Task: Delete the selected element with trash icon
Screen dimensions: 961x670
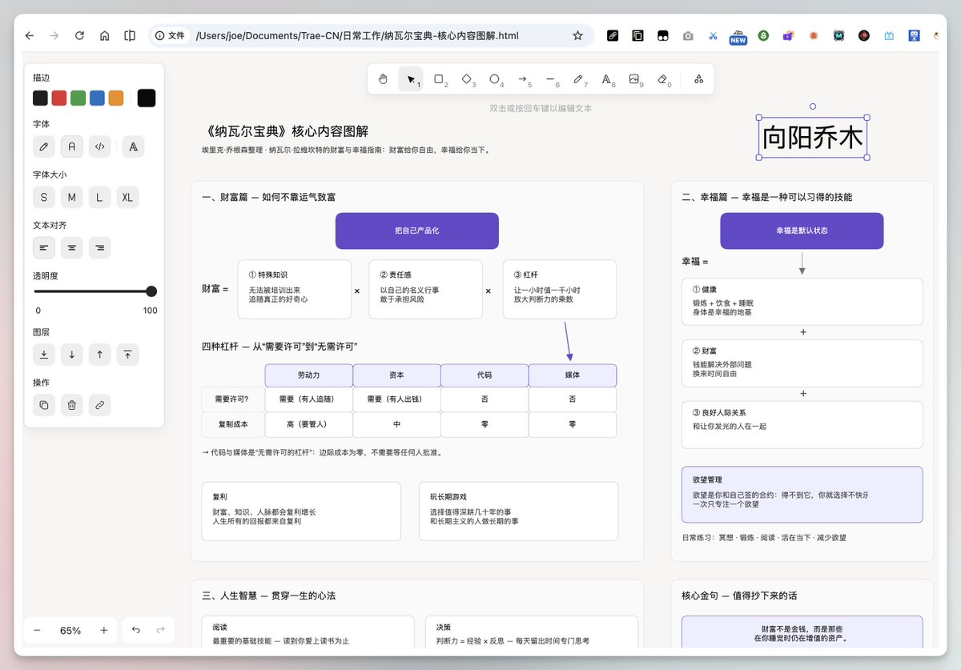Action: (x=72, y=405)
